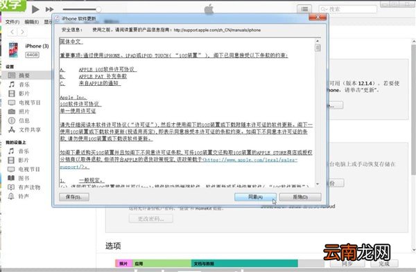Click 同意(A) to accept the license
The width and height of the screenshot is (416, 272).
click(255, 197)
